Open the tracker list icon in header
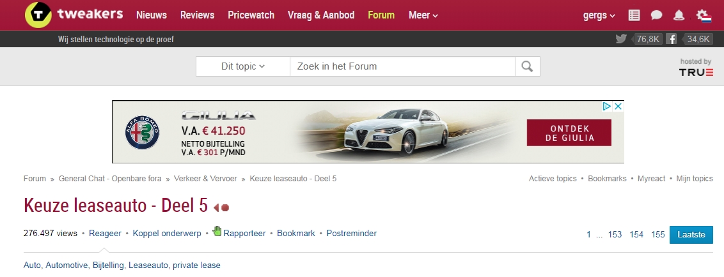Screen dimensions: 724x277 click(634, 15)
